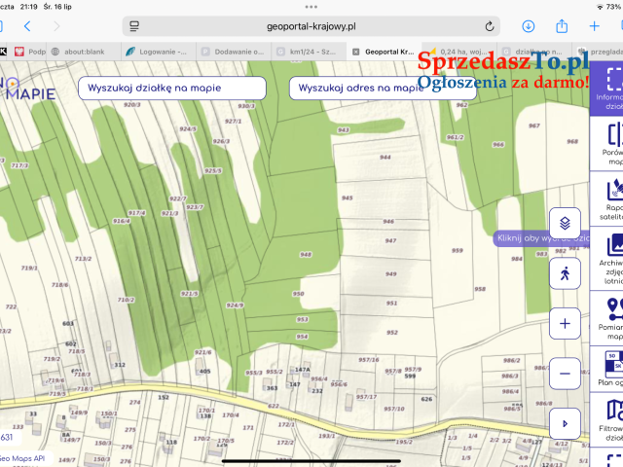This screenshot has width=623, height=467.
Task: Close the Geoportal Kr... browser tab
Action: point(356,52)
